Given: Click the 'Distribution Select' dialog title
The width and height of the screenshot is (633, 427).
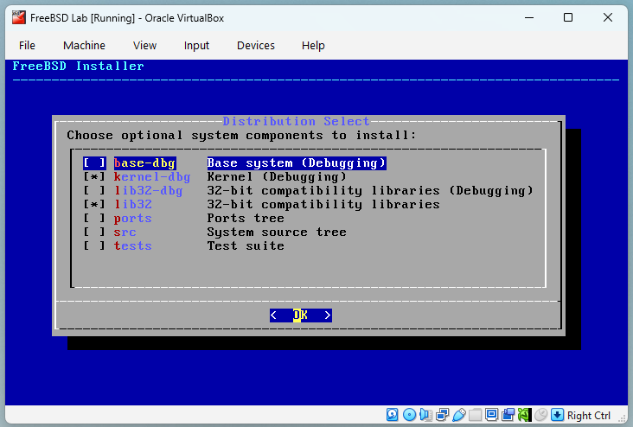Looking at the screenshot, I should click(x=296, y=121).
